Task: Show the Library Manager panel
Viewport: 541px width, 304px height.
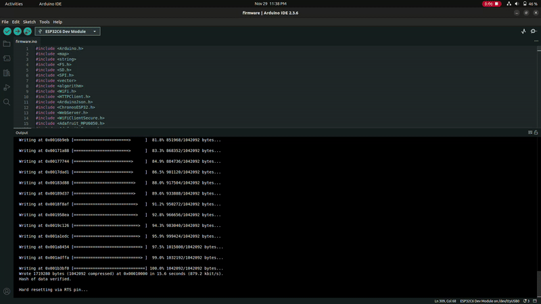Action: (7, 73)
